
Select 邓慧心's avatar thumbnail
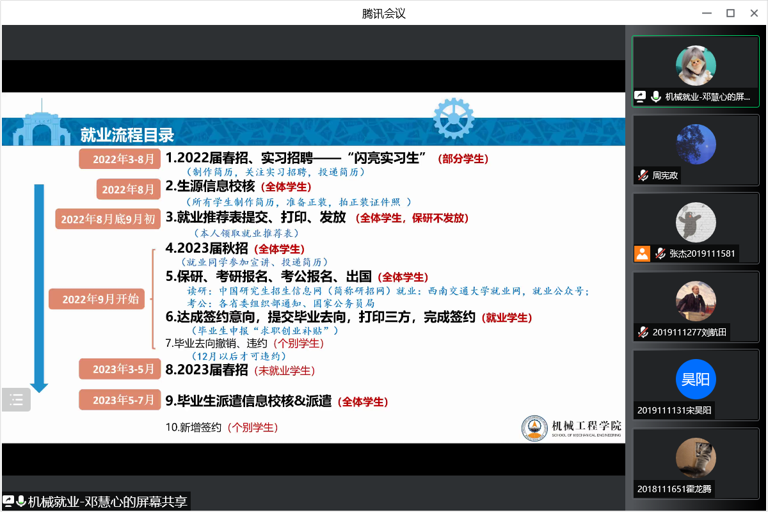coord(696,65)
